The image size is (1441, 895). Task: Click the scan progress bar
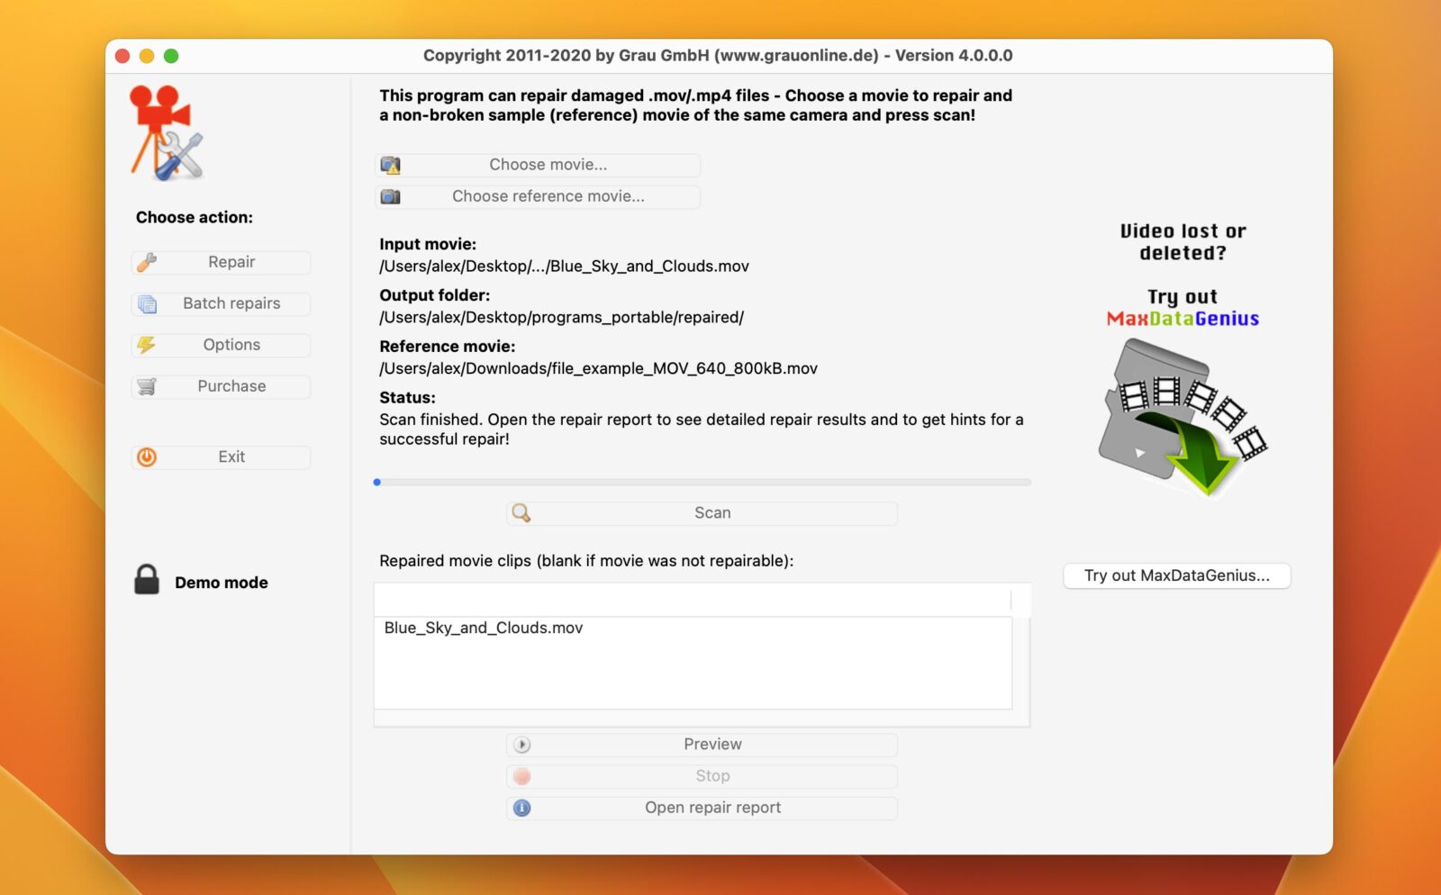pyautogui.click(x=702, y=483)
